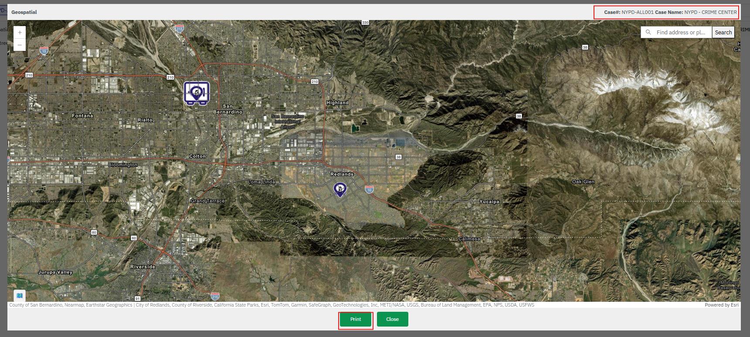Viewport: 750px width, 337px height.
Task: Click the Powered by Esri link
Action: [x=721, y=305]
